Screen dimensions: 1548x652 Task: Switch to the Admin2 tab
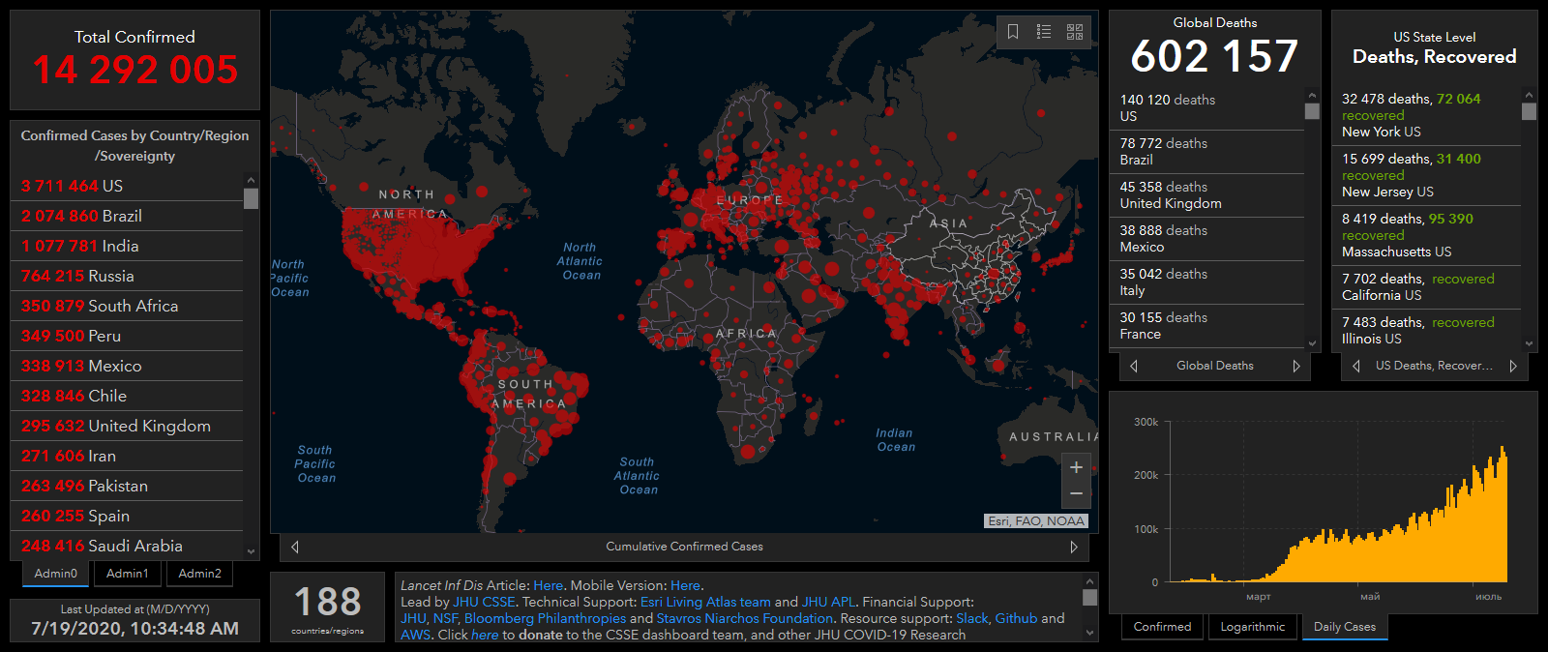pos(200,574)
